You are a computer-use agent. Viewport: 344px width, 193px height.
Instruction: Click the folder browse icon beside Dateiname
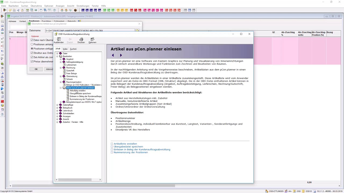coord(137,30)
